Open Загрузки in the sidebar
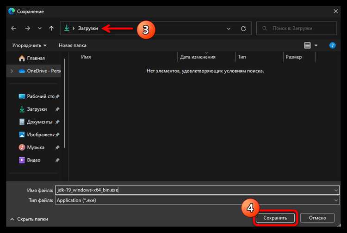347x233 pixels. pos(33,109)
